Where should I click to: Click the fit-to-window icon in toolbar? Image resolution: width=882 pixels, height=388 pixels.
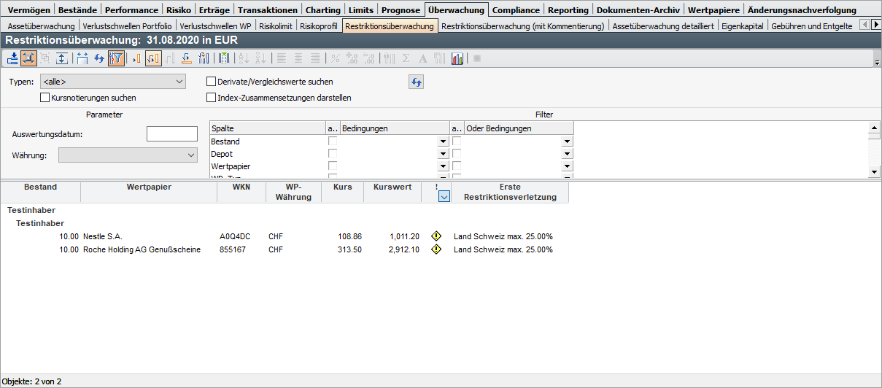29,58
